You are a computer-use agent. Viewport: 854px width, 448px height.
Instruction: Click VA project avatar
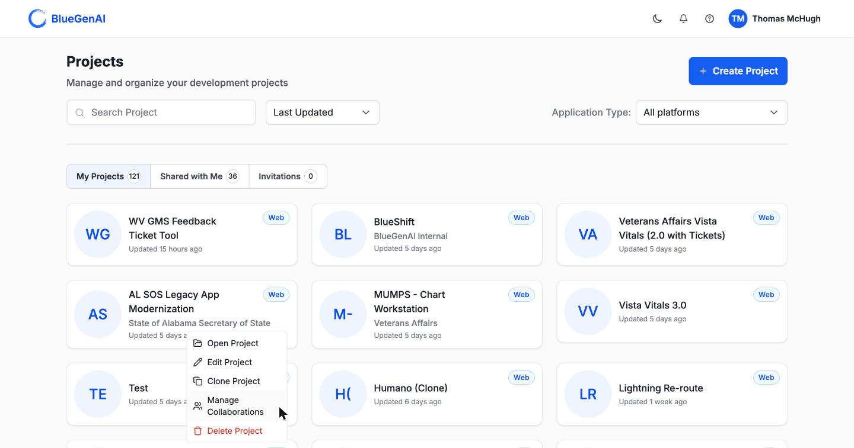tap(588, 234)
